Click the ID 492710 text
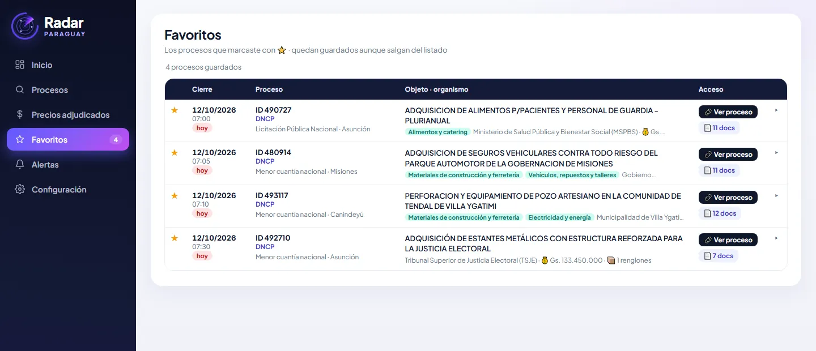 pyautogui.click(x=273, y=238)
